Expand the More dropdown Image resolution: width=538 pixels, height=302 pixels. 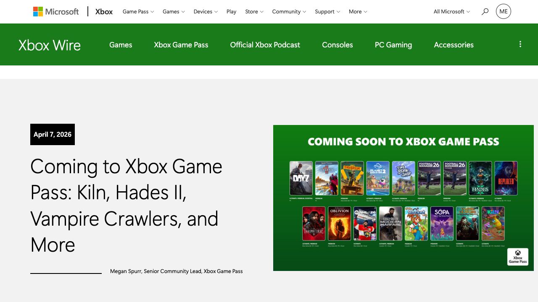point(358,12)
